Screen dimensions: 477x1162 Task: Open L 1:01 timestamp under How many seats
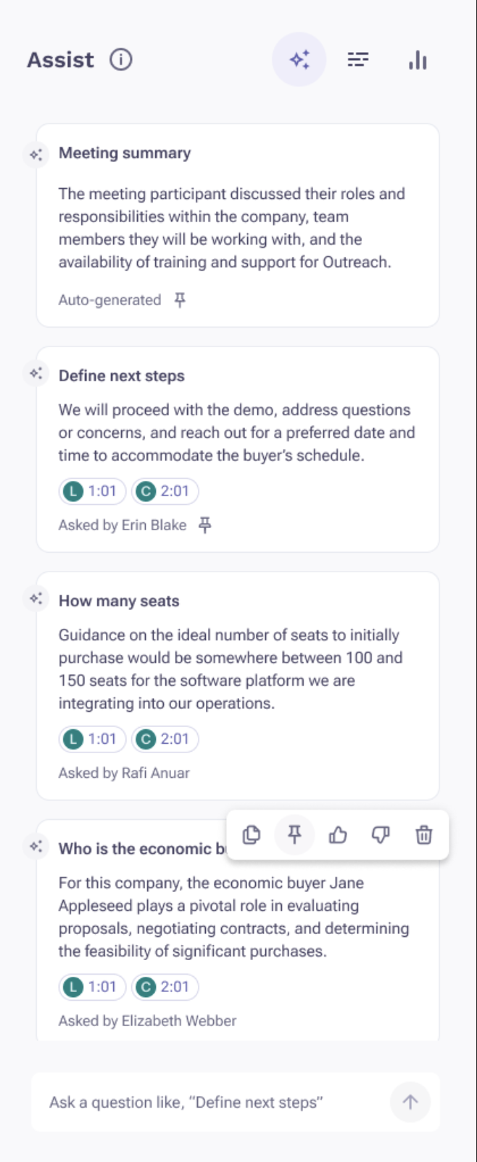(x=92, y=739)
